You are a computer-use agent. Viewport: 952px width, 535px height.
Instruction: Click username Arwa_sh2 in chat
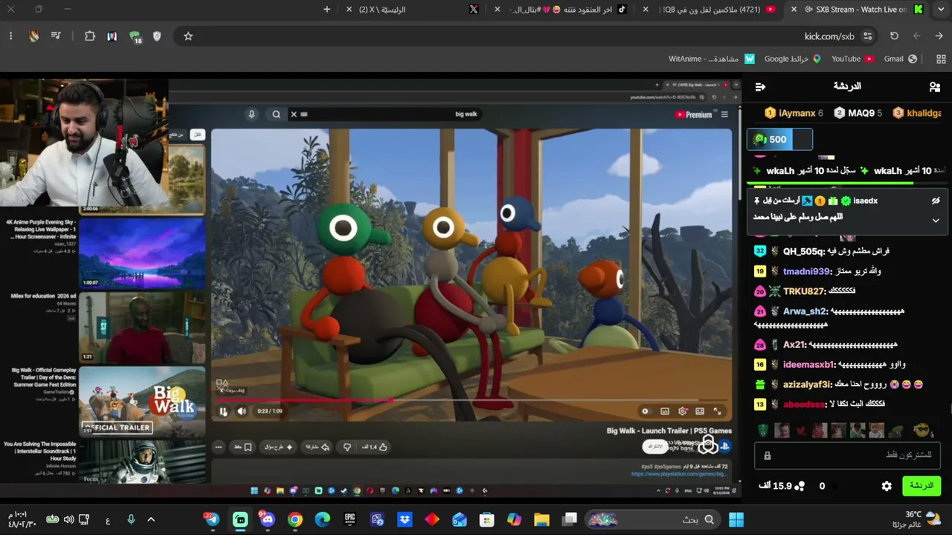pos(806,311)
